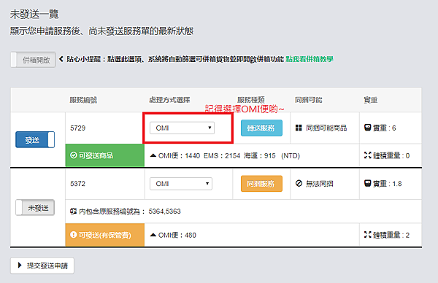Click the EMS : 2154 rate text
This screenshot has width=438, height=283.
(x=222, y=156)
